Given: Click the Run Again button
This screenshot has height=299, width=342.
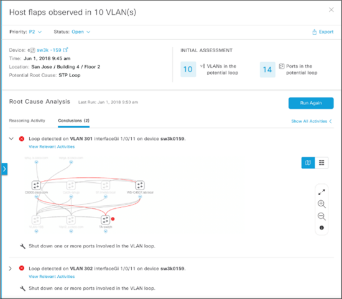Looking at the screenshot, I should click(x=311, y=103).
